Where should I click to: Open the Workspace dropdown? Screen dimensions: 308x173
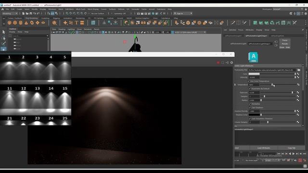click(x=288, y=9)
